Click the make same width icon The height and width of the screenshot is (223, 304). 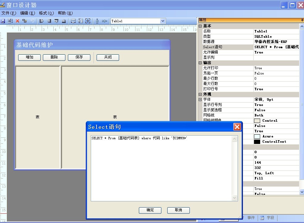[x=73, y=21]
